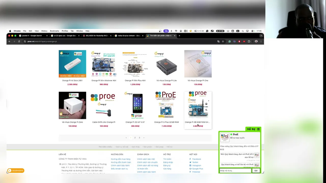The image size is (326, 183).
Task: Go back with browser back arrow
Action: [x=9, y=41]
